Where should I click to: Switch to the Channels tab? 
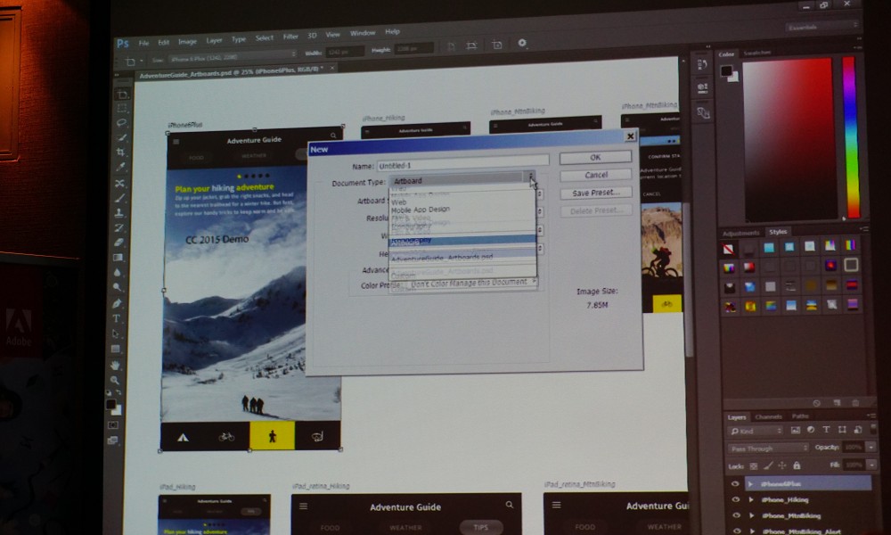pyautogui.click(x=768, y=416)
